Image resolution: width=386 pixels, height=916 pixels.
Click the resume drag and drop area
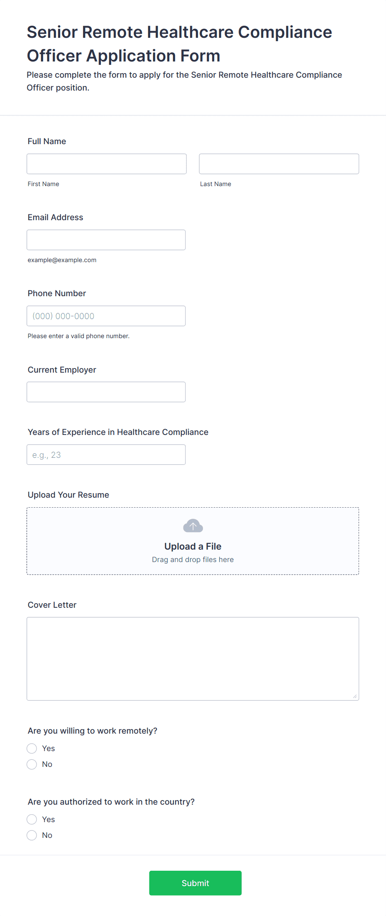pyautogui.click(x=193, y=541)
